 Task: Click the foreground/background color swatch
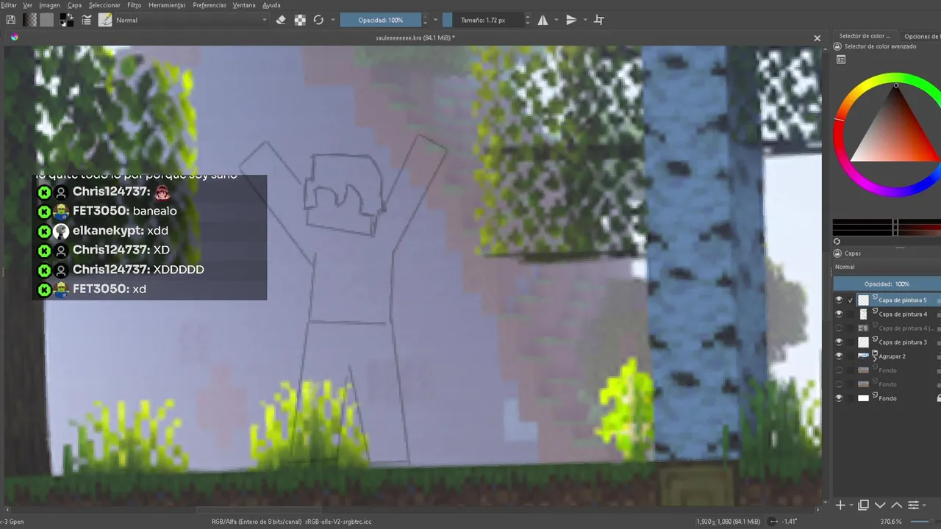(x=66, y=20)
